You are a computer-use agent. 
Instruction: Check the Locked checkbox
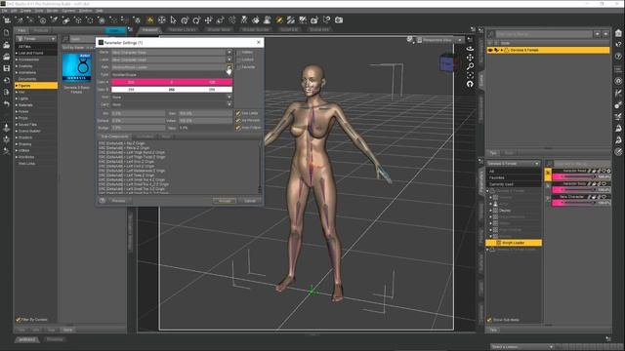[x=238, y=59]
